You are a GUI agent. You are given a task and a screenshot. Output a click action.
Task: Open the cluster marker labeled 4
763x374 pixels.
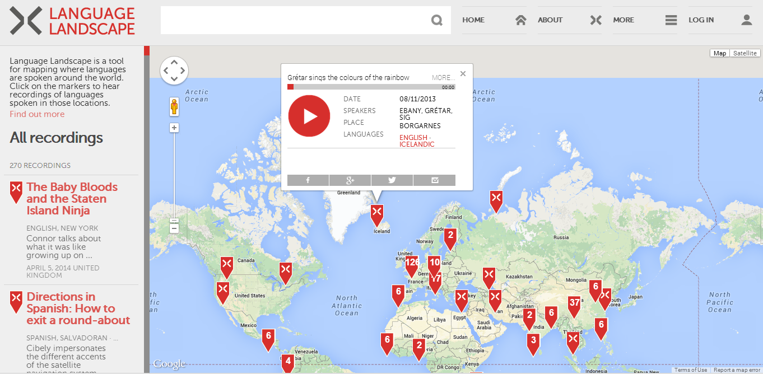pos(288,364)
